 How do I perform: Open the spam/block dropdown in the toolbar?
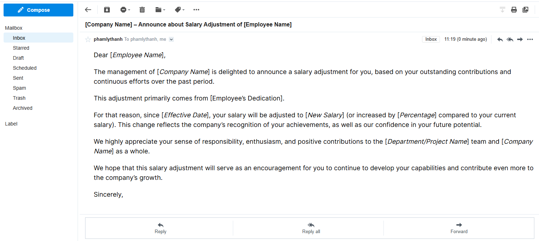[x=125, y=10]
